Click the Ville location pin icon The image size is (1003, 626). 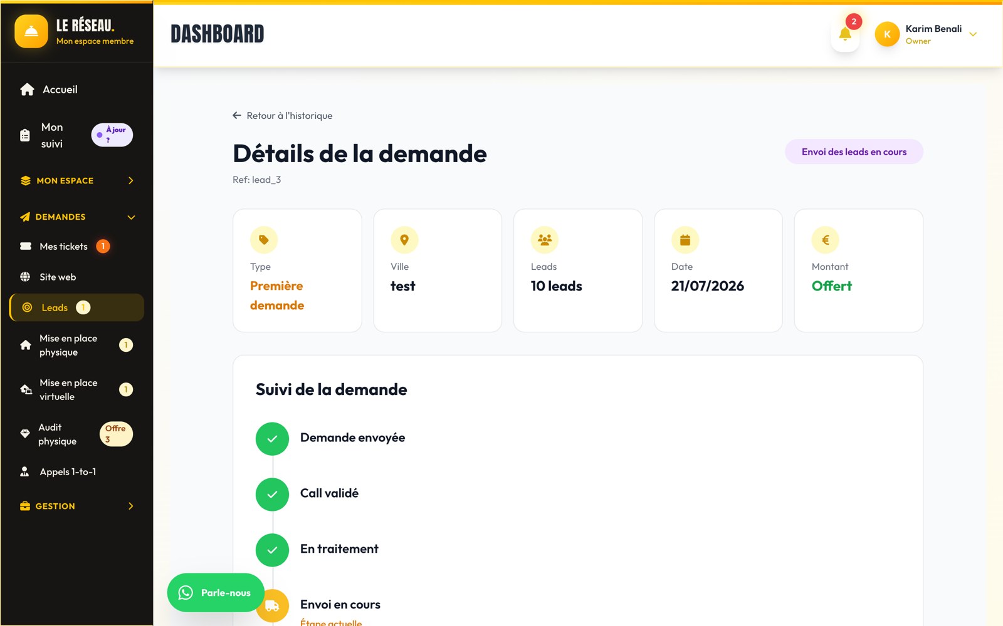tap(404, 240)
